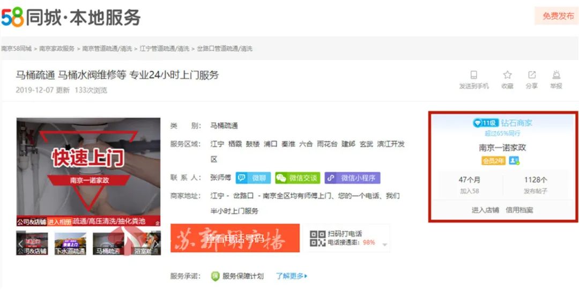Click 超过65%同行 text
579x290 pixels.
[502, 133]
